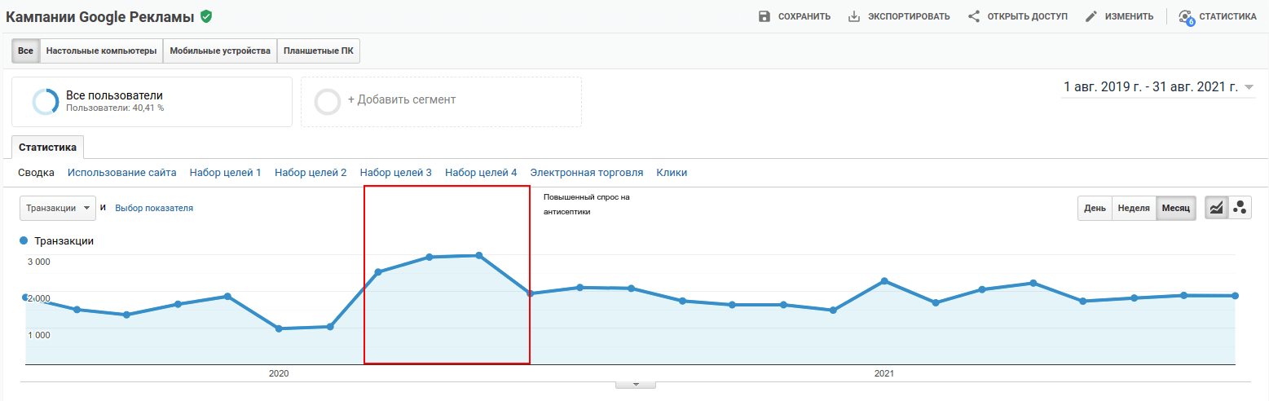Click '+ Добавить сегмент' box

click(441, 102)
